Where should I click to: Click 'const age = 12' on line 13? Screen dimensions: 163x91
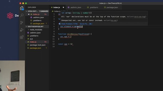click(x=65, y=44)
